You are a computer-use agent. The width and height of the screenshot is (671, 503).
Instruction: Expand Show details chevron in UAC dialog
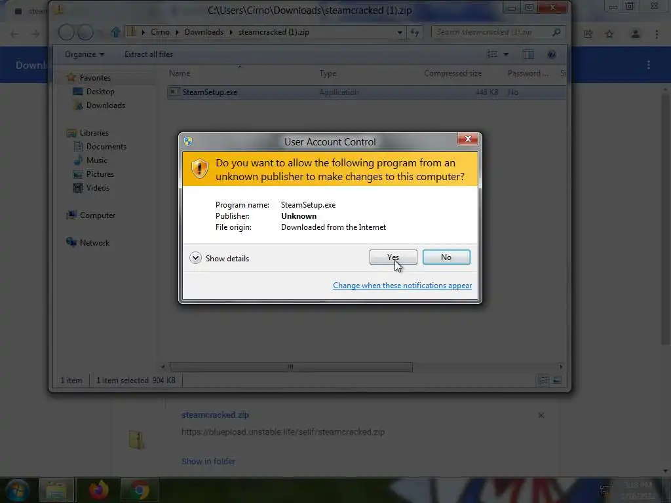click(195, 258)
